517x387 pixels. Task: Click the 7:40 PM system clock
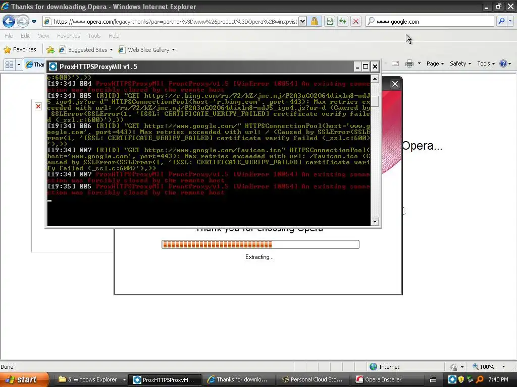click(x=498, y=379)
